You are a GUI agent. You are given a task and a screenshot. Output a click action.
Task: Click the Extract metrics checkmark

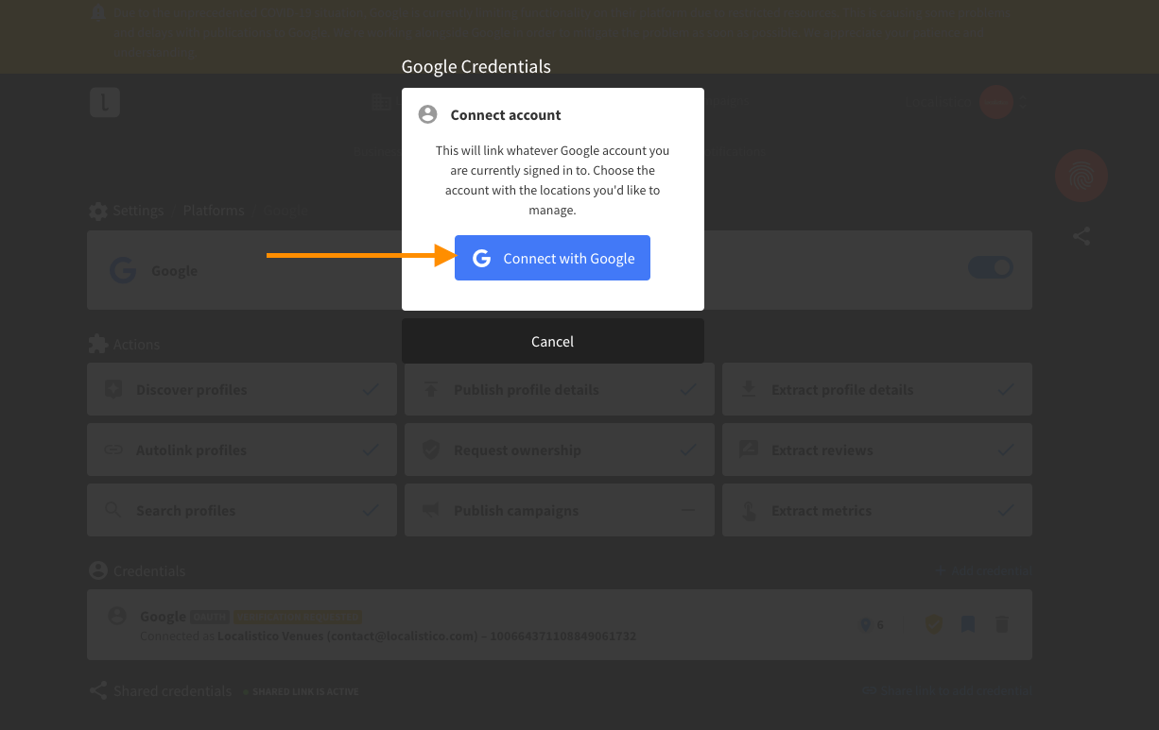pos(1006,510)
